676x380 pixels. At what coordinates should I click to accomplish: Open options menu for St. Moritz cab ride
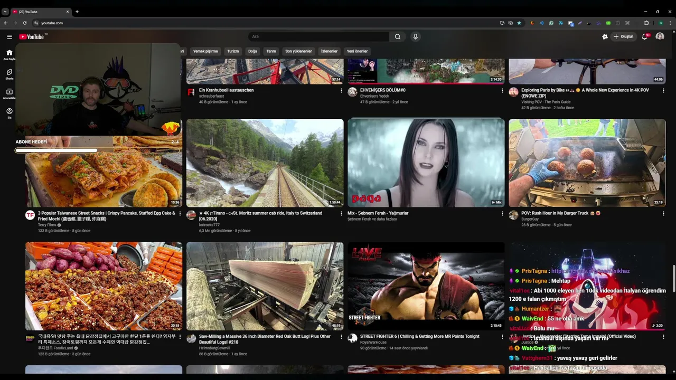pos(341,213)
